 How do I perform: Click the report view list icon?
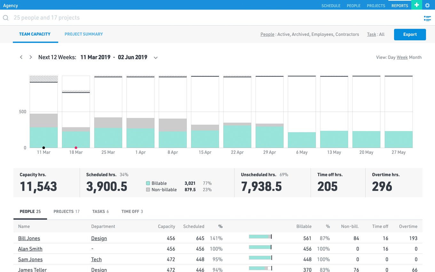tap(428, 18)
